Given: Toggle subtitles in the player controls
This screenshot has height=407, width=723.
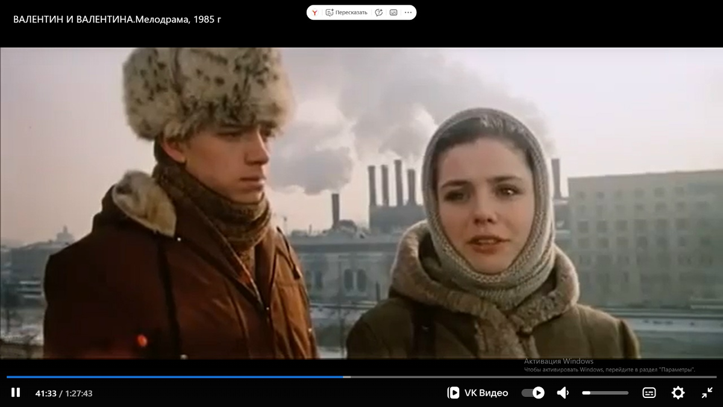Looking at the screenshot, I should click(x=649, y=393).
